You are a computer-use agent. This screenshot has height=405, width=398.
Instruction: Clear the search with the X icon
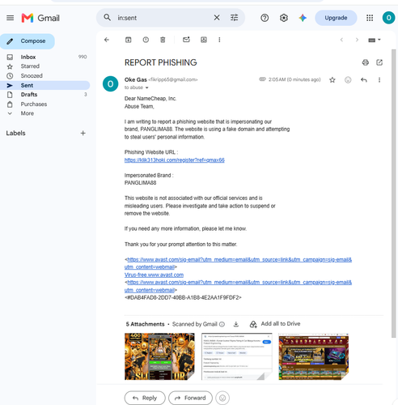217,18
